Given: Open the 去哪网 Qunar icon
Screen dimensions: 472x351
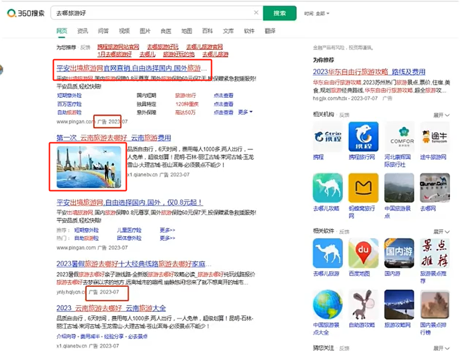Looking at the screenshot, I should pos(435,188).
